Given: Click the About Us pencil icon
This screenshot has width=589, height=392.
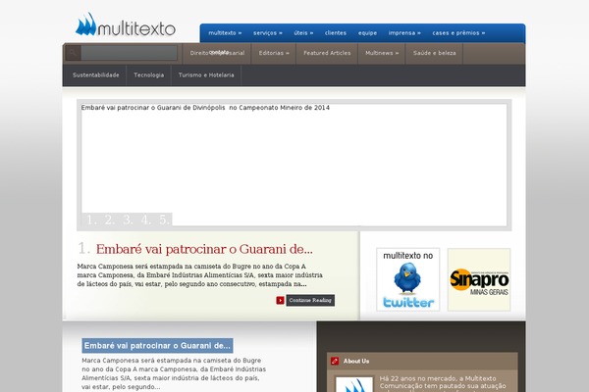Looking at the screenshot, I should pos(335,361).
